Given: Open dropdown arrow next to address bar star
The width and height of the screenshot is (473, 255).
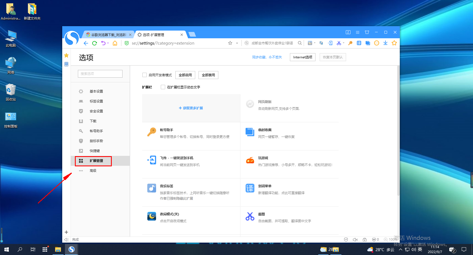Looking at the screenshot, I should 237,43.
